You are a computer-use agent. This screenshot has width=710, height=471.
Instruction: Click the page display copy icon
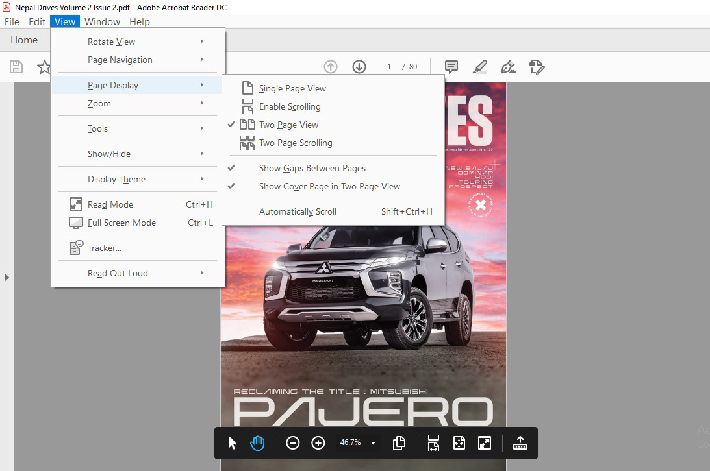point(399,443)
